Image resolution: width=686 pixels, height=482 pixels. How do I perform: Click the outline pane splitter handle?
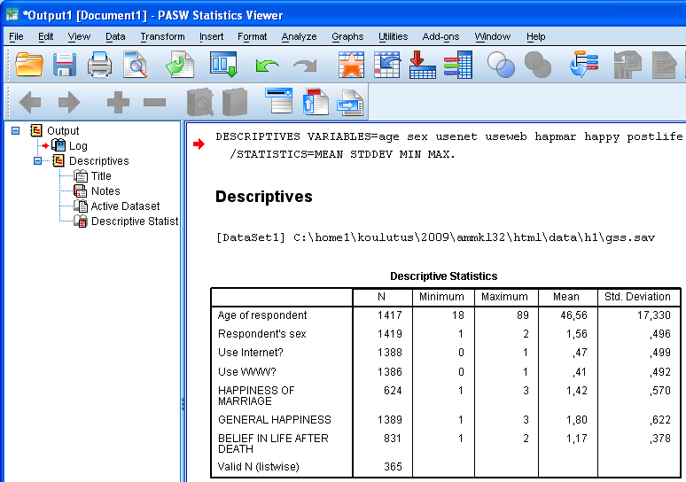tap(183, 404)
